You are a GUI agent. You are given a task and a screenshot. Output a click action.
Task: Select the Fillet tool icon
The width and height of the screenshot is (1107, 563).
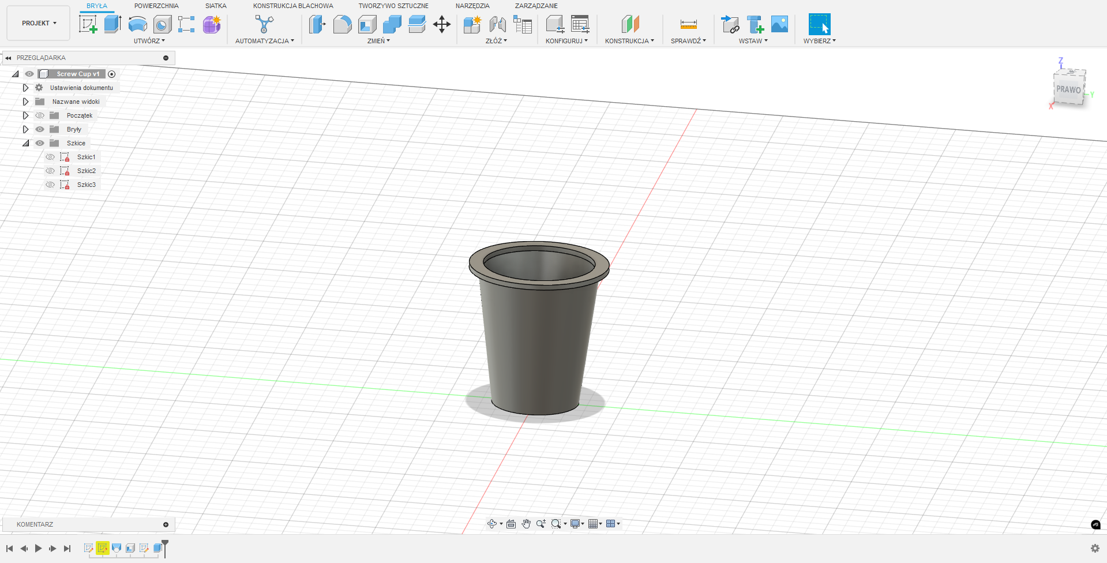coord(342,24)
